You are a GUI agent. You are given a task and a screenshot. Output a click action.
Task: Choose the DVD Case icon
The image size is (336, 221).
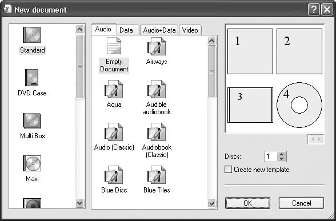coord(32,78)
